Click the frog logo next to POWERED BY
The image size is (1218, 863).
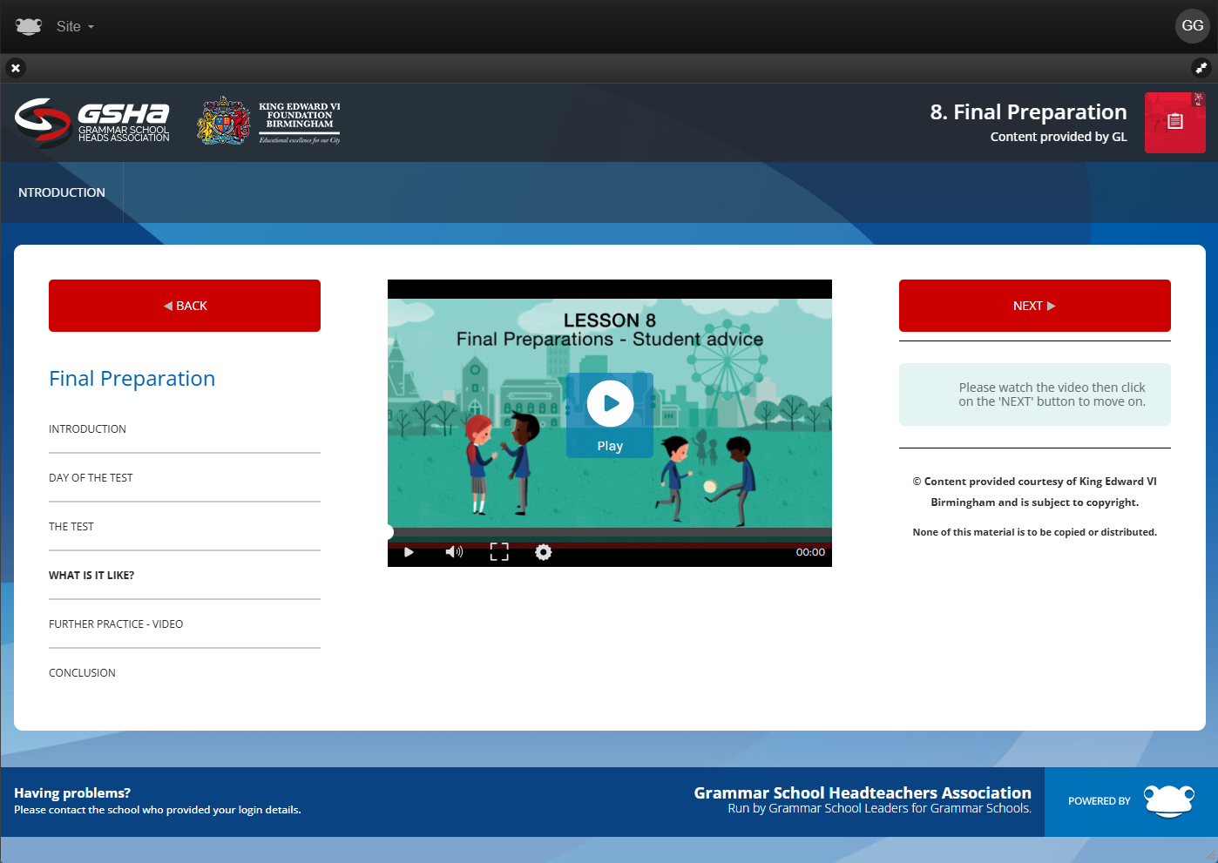1167,801
